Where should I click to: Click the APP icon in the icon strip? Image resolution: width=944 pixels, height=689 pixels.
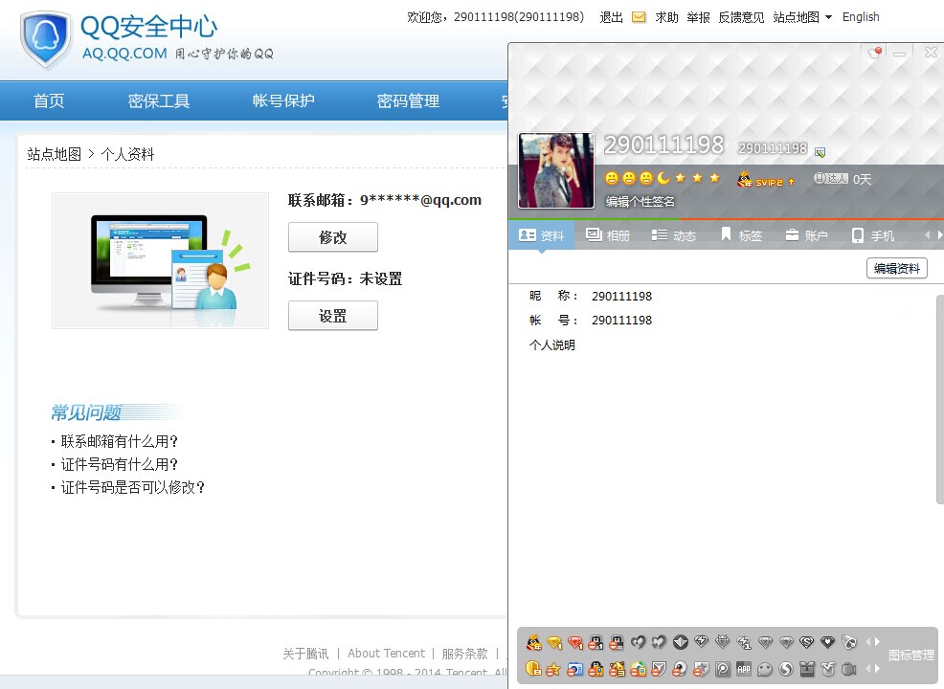[x=744, y=669]
